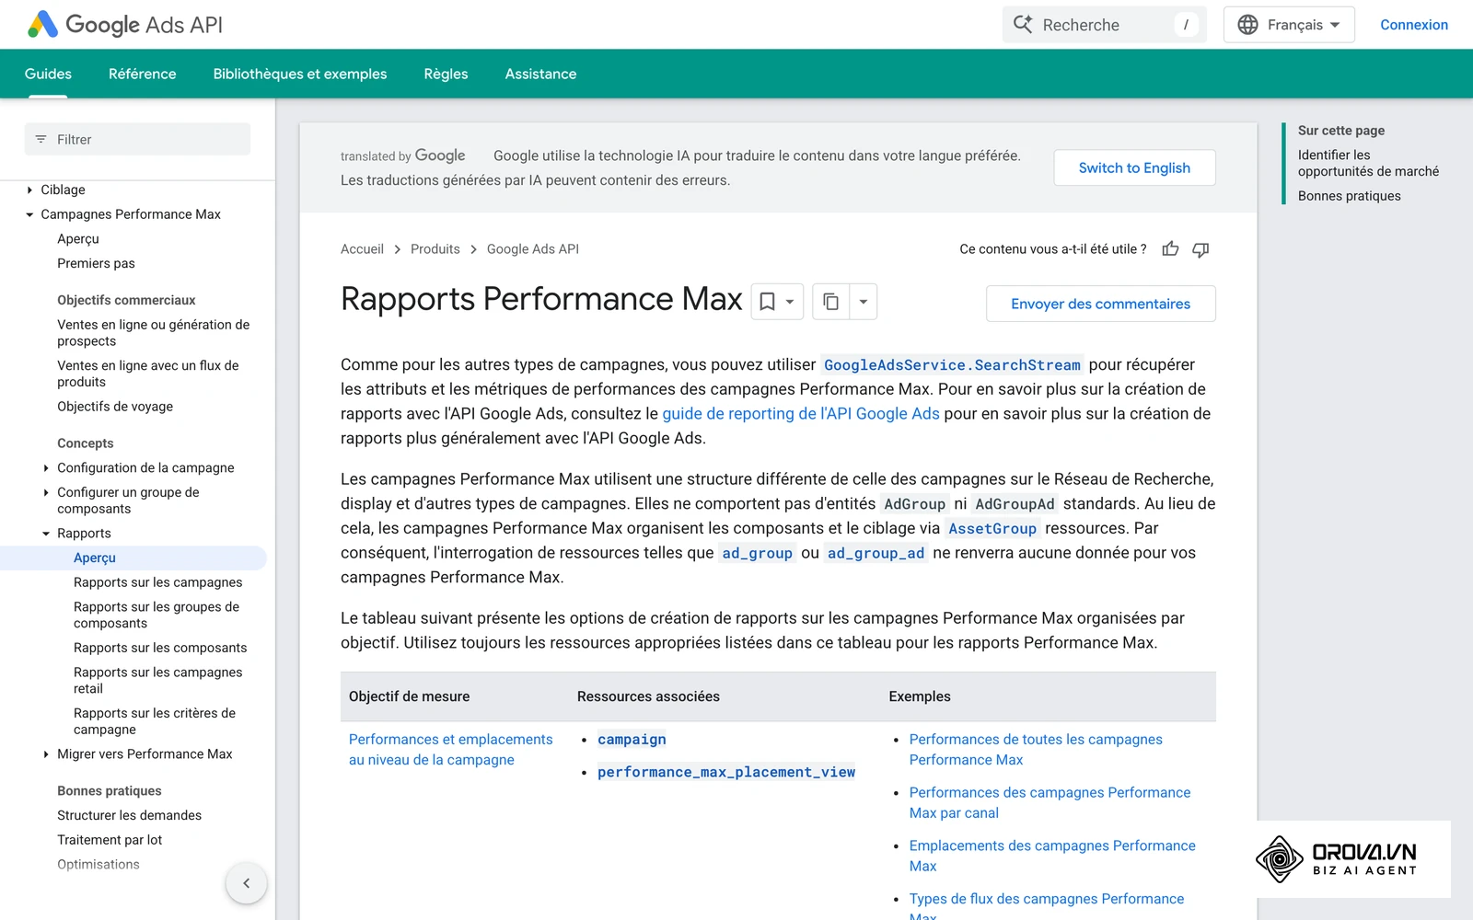Screen dimensions: 1473x920
Task: Jump to Identifier les opportunités de marché
Action: [x=1368, y=163]
